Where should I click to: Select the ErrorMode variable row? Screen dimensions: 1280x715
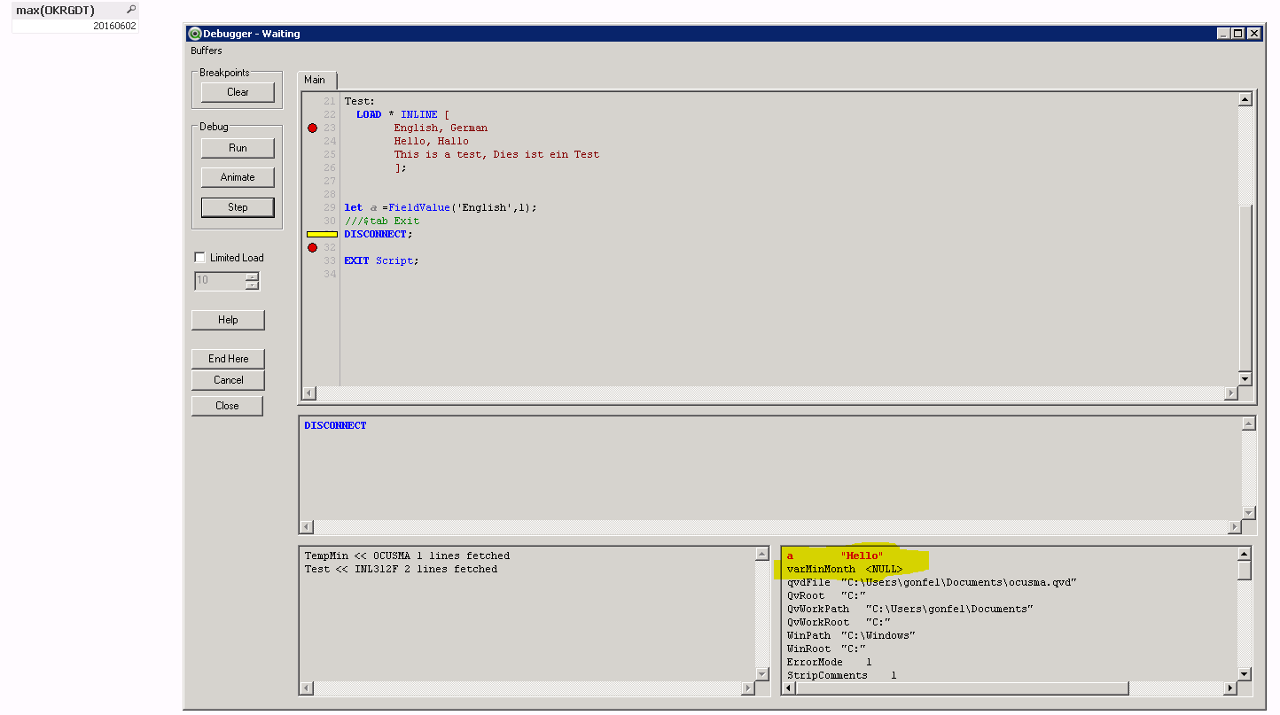(830, 663)
